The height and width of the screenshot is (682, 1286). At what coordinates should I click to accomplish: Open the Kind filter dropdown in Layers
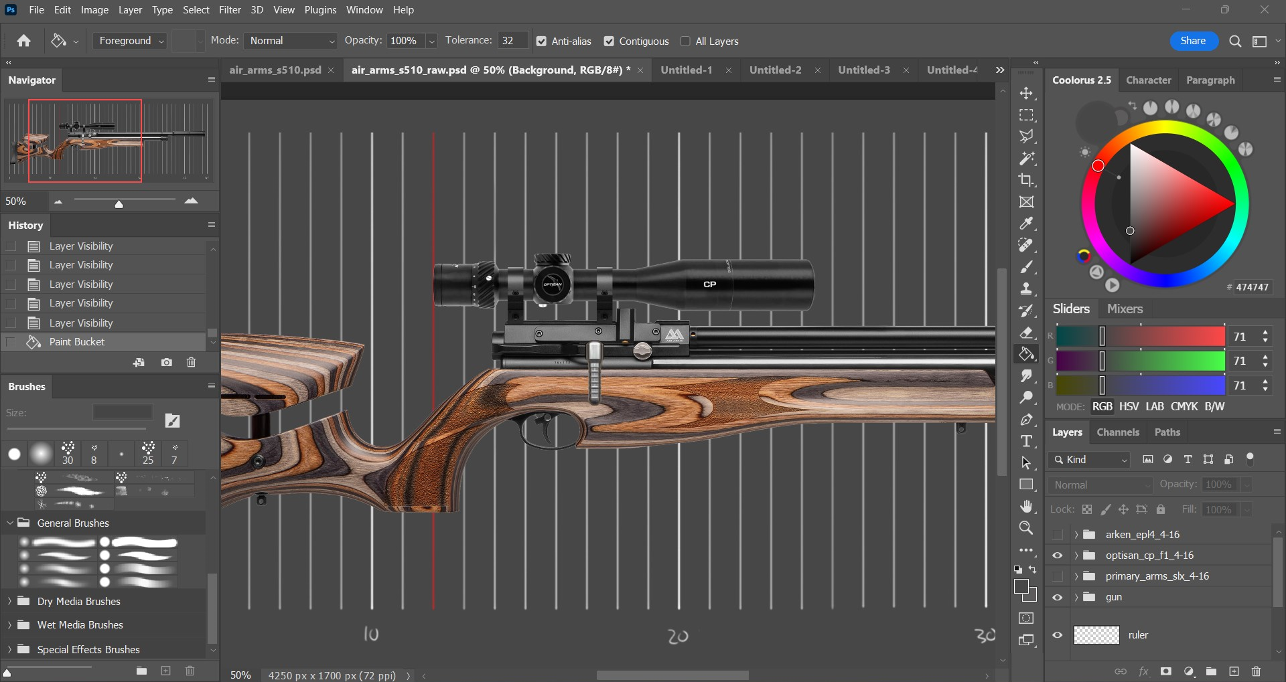[1090, 460]
